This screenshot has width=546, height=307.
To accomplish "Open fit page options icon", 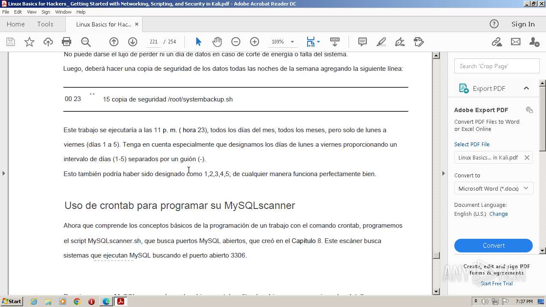I will tap(313, 42).
